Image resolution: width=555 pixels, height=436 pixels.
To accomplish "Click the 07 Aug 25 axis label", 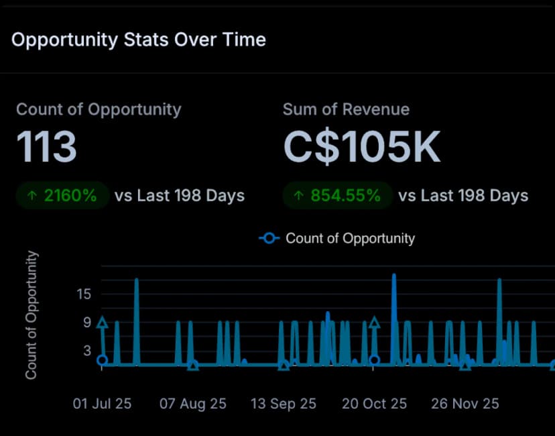I will pyautogui.click(x=193, y=404).
